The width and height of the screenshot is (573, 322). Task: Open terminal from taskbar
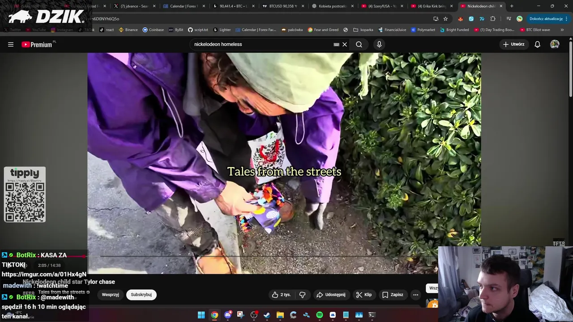point(372,315)
